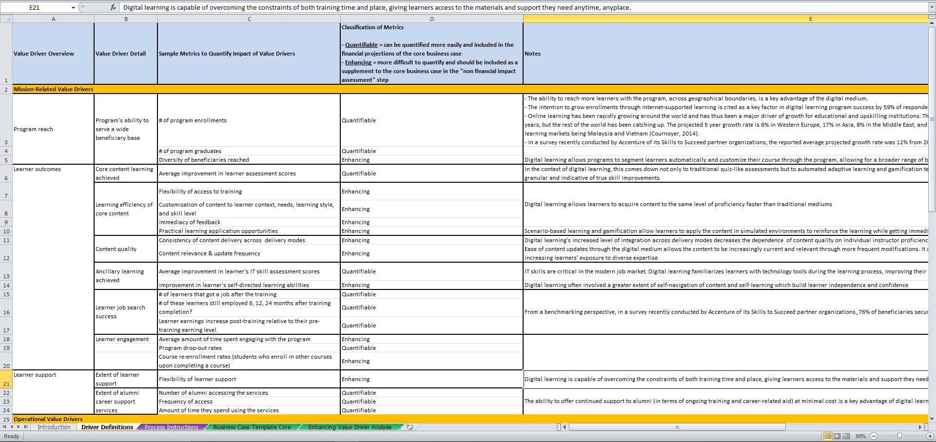Select the Content quality cell
This screenshot has width=936, height=442.
point(126,249)
